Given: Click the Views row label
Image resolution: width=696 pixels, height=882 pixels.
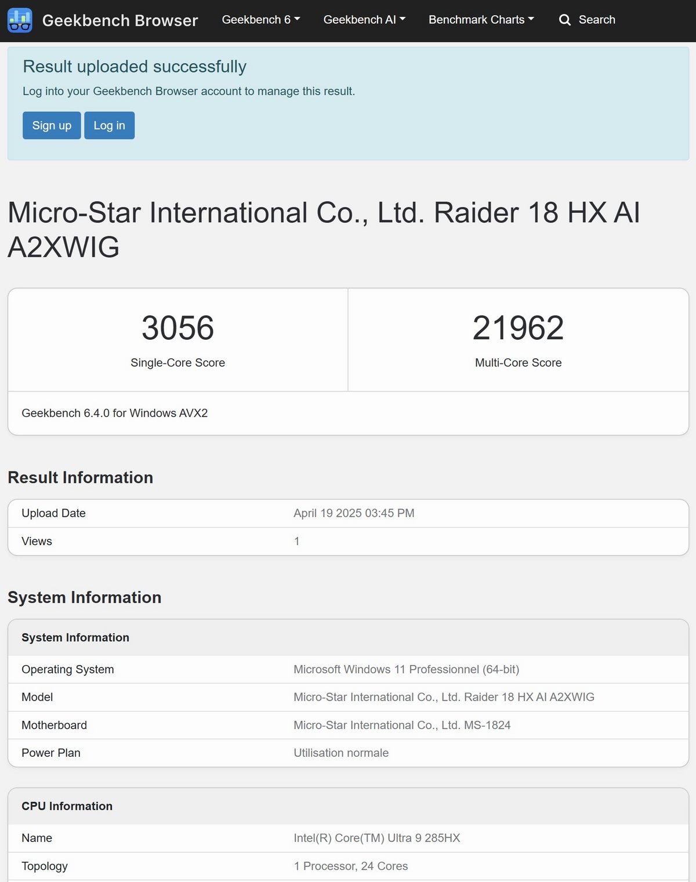Looking at the screenshot, I should point(37,541).
